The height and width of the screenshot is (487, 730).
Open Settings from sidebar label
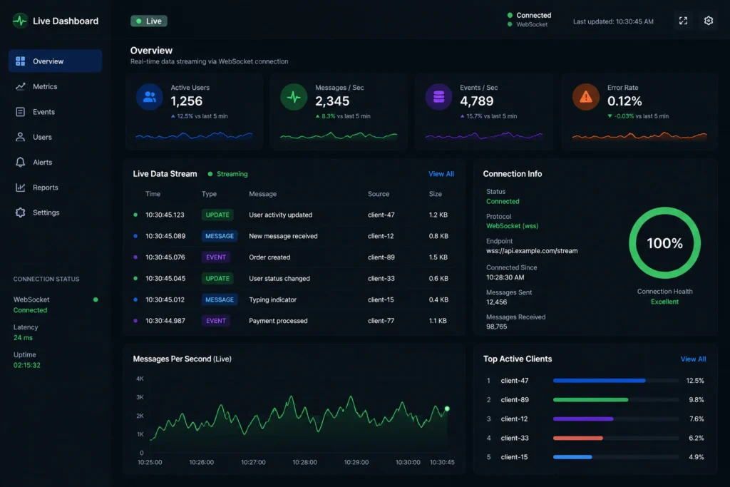46,212
